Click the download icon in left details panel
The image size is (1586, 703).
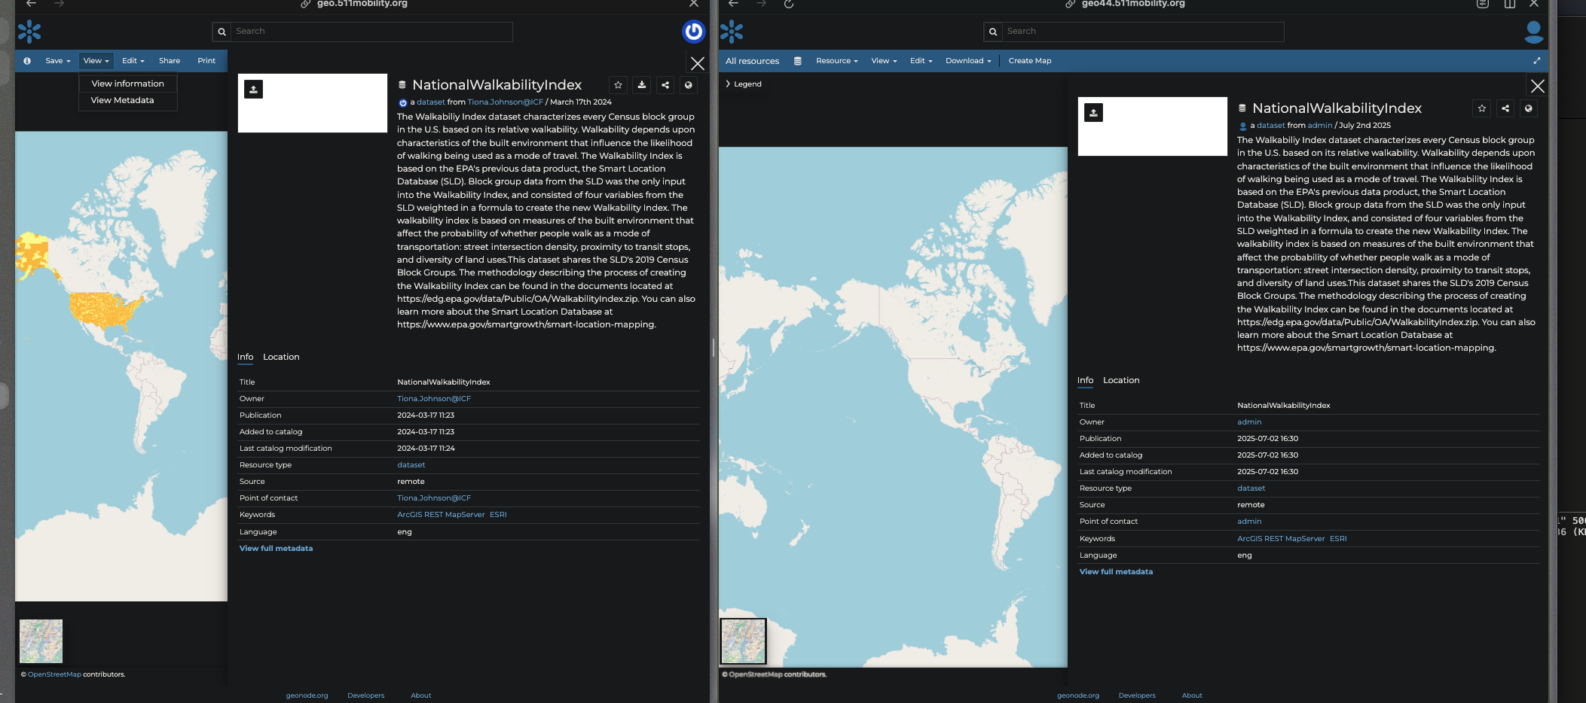tap(641, 85)
